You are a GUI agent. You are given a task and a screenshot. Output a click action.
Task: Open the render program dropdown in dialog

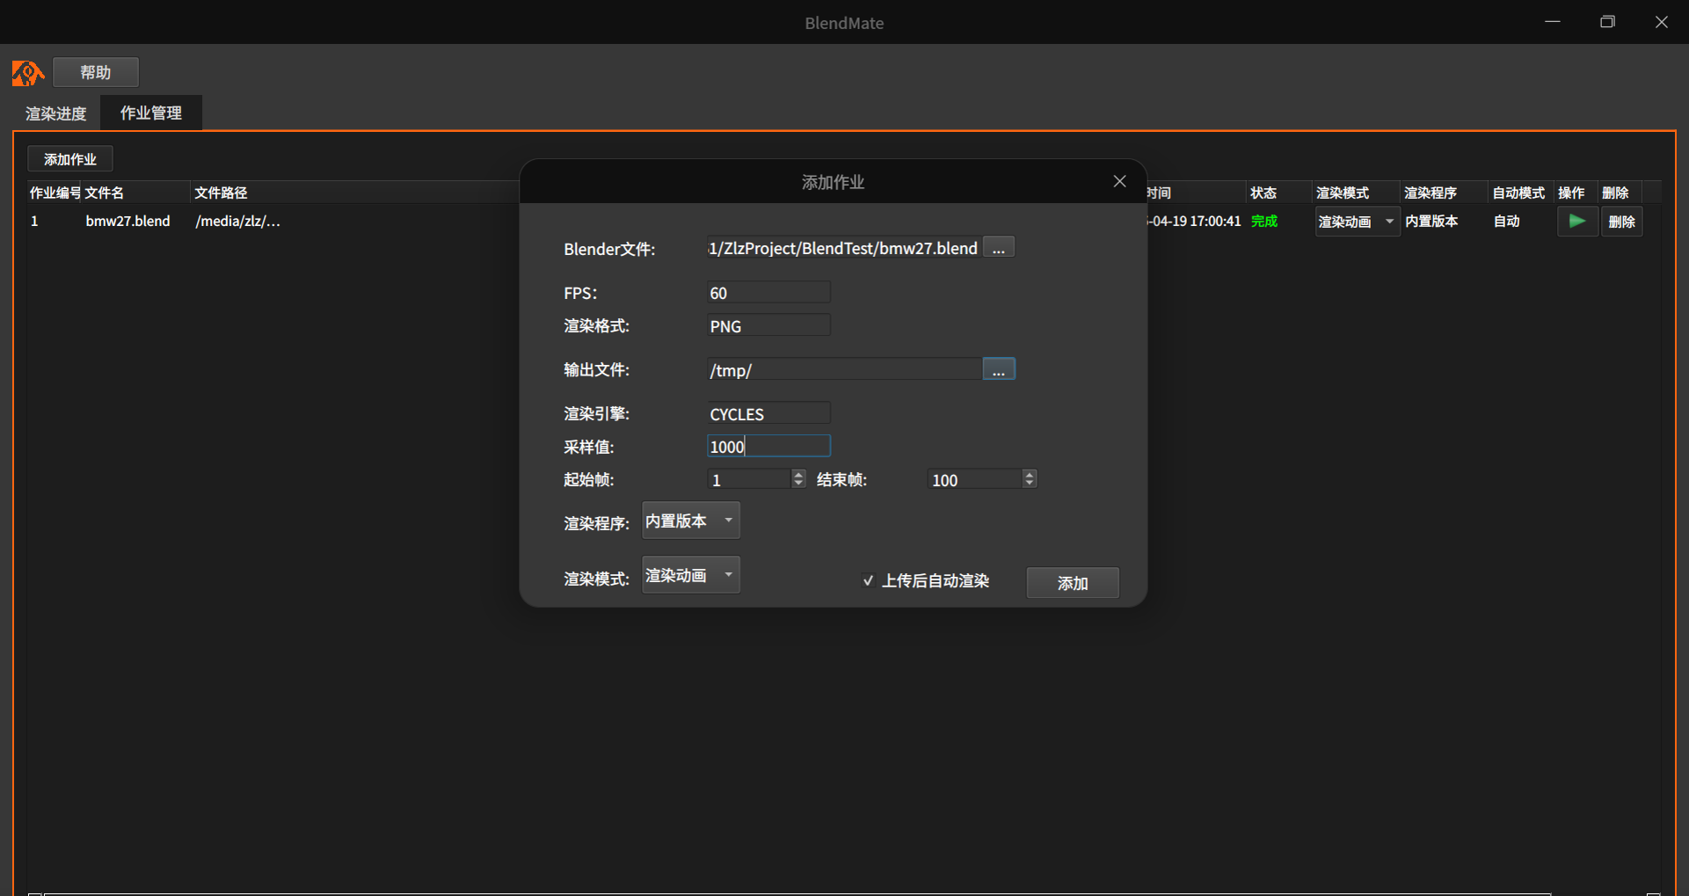[x=691, y=521]
